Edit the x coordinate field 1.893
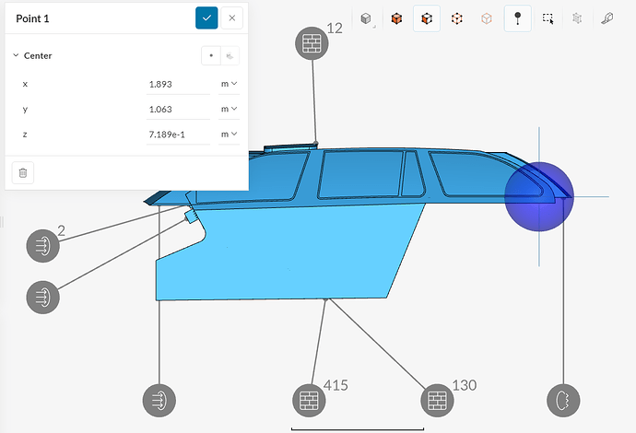The width and height of the screenshot is (636, 433). pos(178,85)
